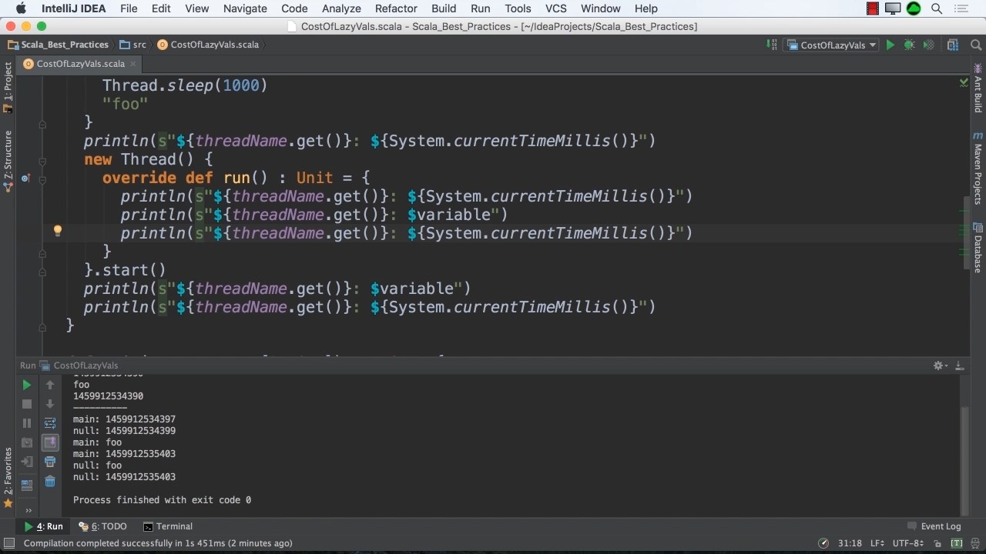This screenshot has width=986, height=554.
Task: Open the Maven Projects side panel
Action: tap(978, 169)
